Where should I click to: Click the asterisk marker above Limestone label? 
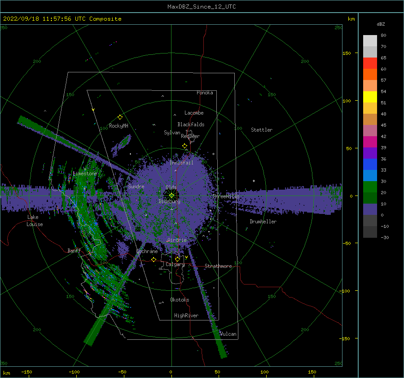coord(85,169)
